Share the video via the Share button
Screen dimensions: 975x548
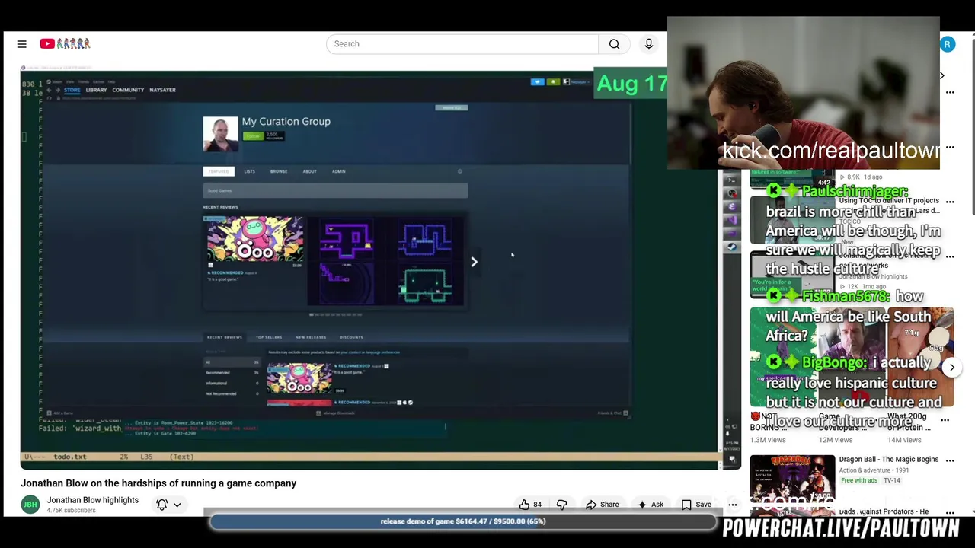602,505
